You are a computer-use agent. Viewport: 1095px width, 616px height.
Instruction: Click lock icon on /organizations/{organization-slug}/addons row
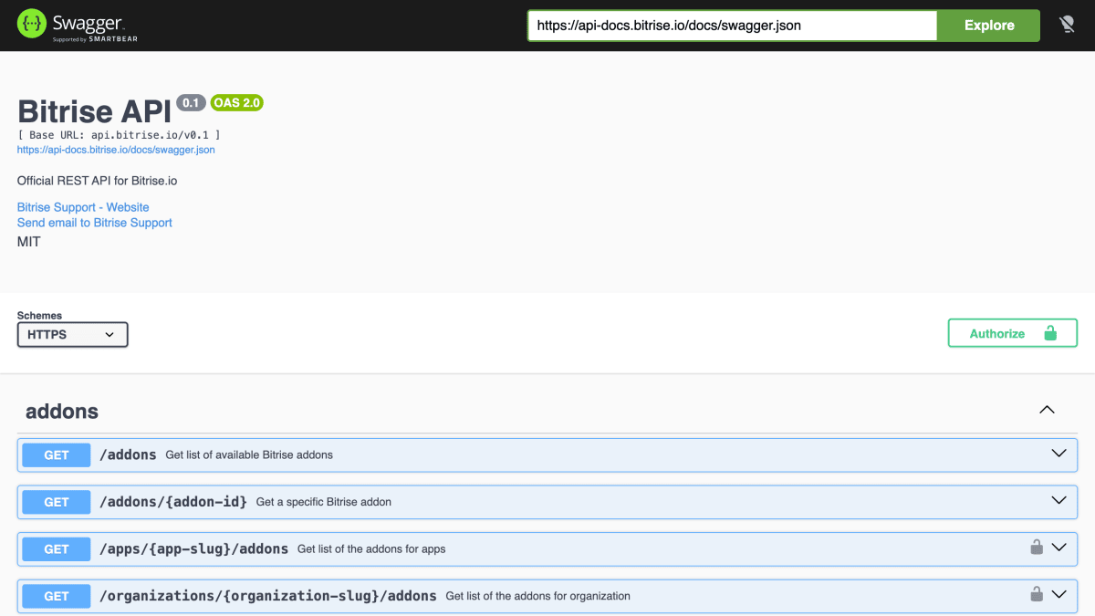pos(1037,594)
